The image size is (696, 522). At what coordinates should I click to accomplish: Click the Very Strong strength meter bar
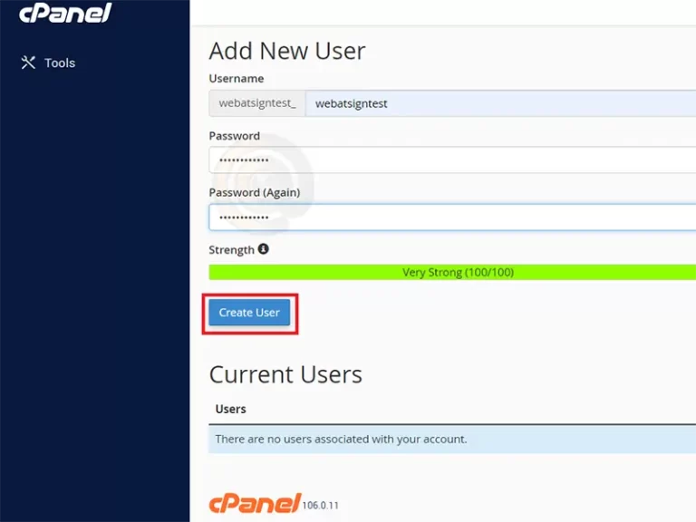coord(453,272)
